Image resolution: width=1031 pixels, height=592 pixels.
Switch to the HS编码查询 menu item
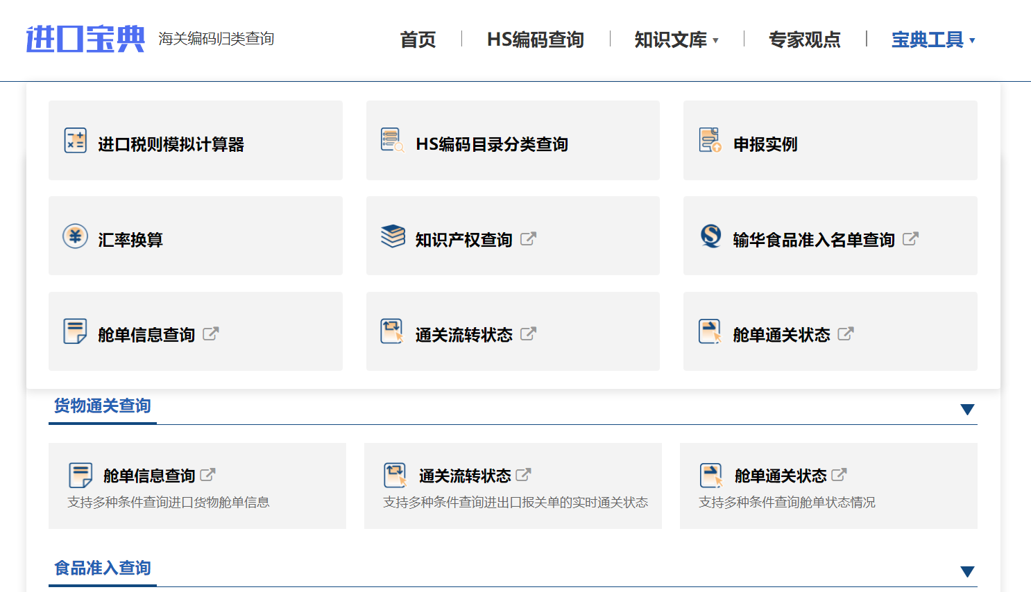(x=535, y=40)
